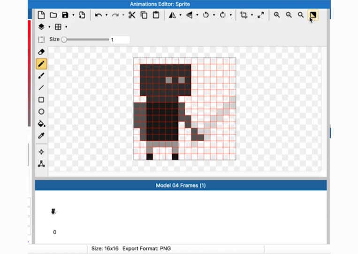Open the rotate clockwise dropdown arrow
Viewport: 358px width, 254px height.
(x=231, y=15)
